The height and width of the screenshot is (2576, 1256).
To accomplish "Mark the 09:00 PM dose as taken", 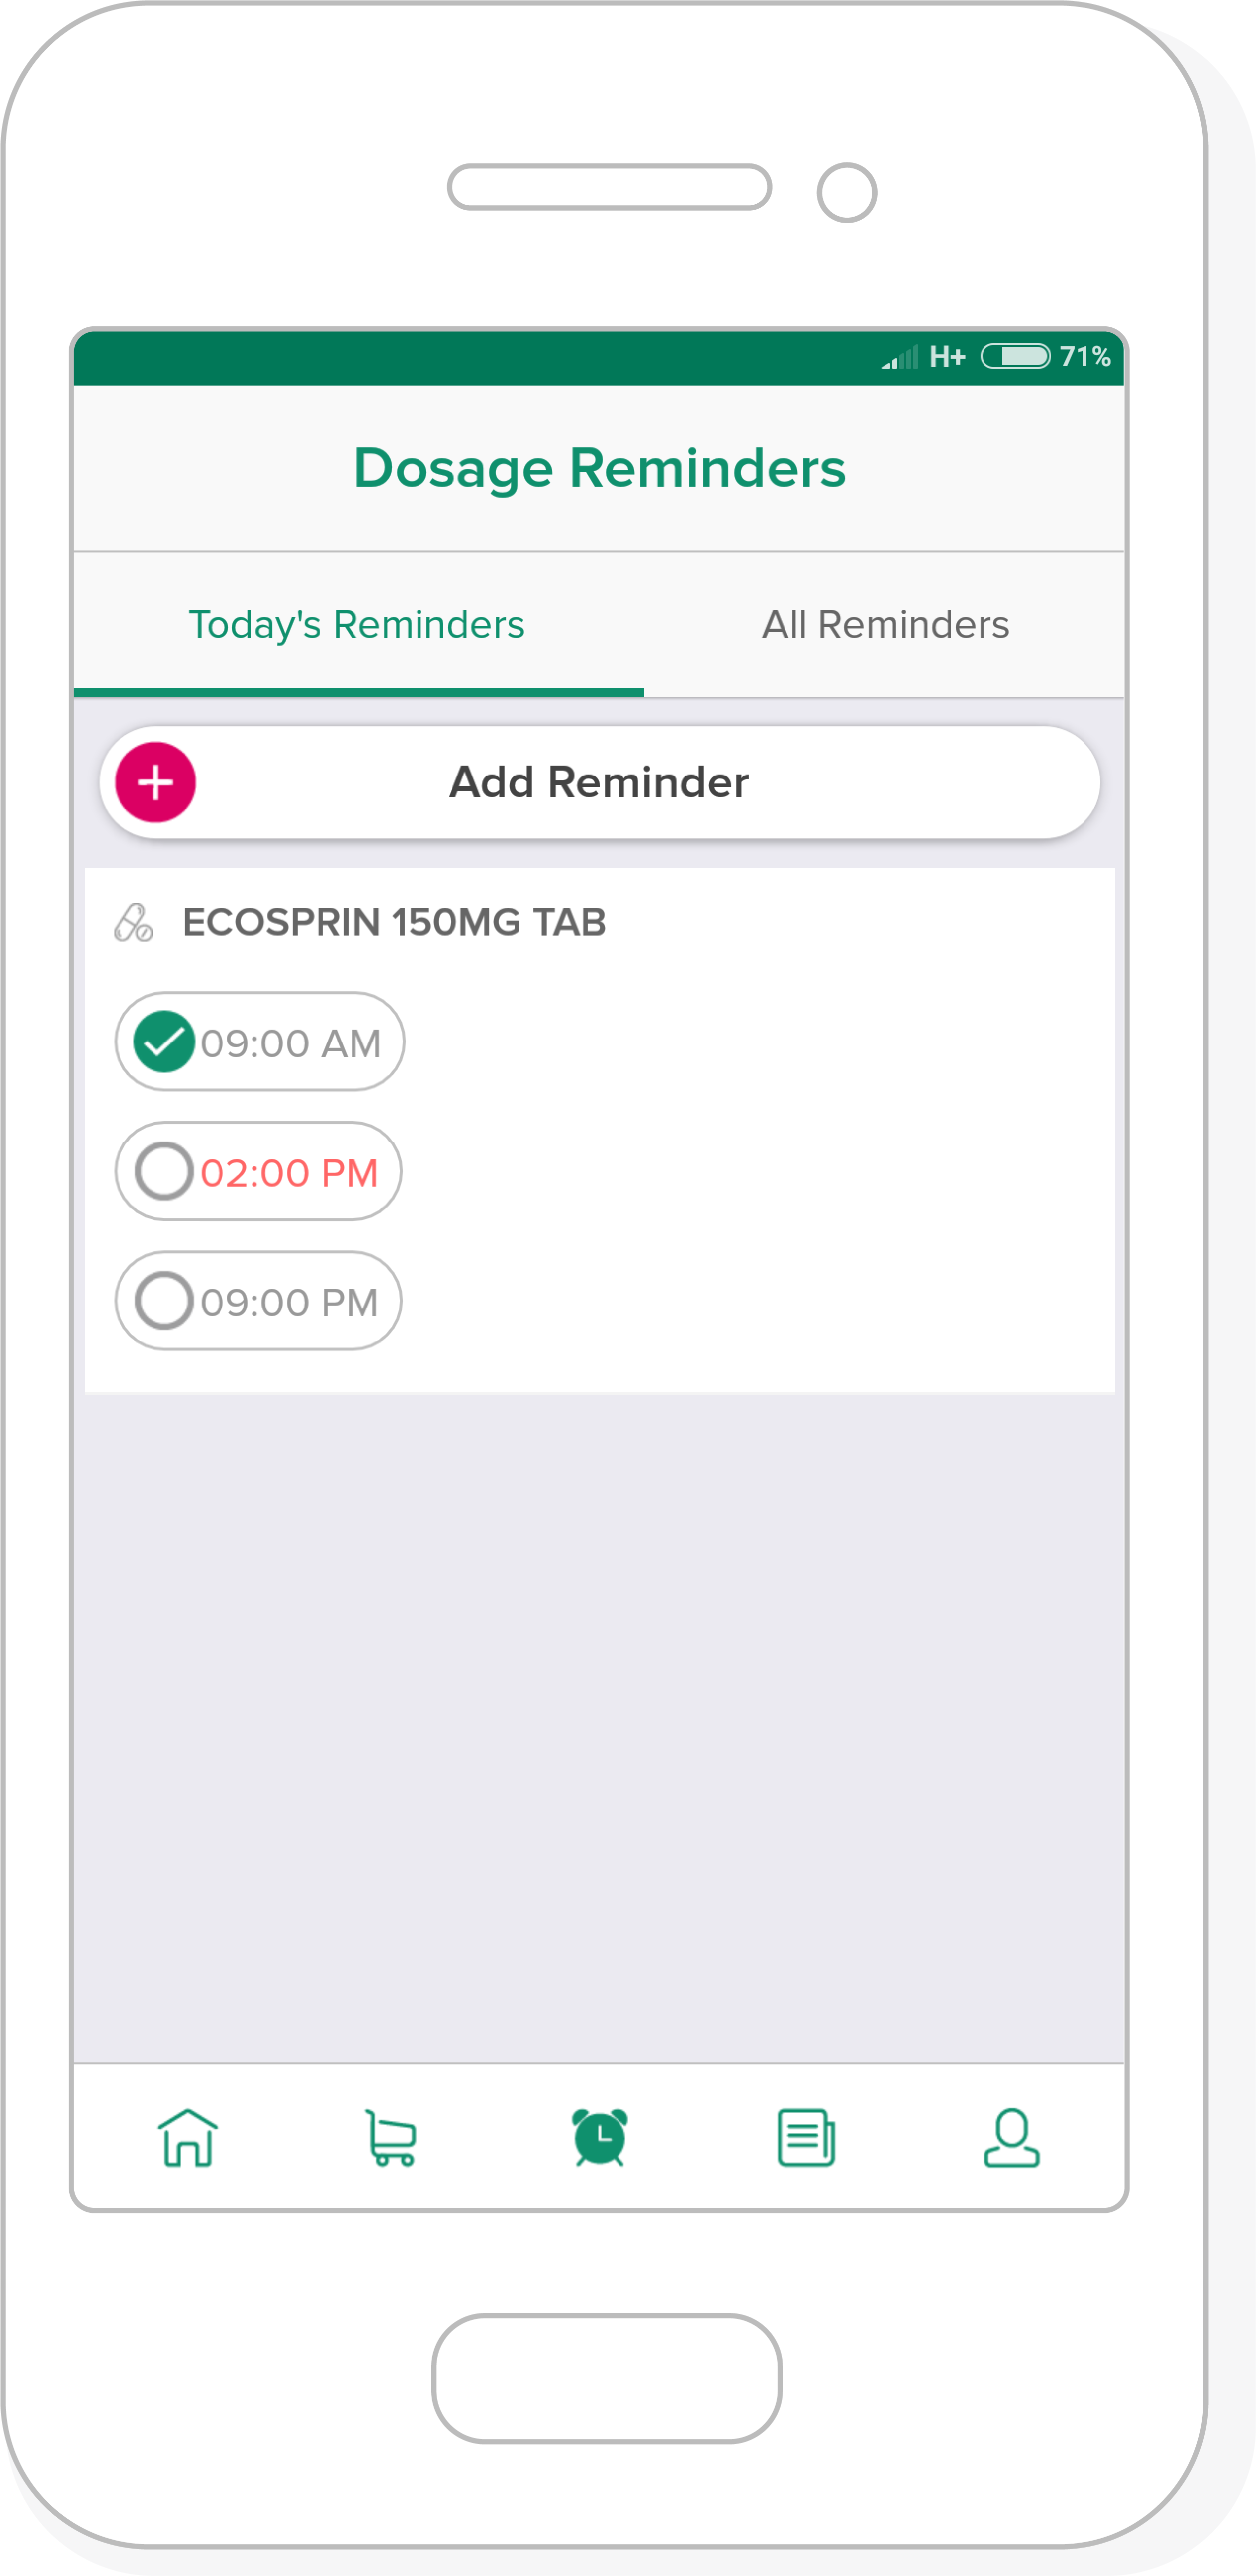I will click(164, 1301).
